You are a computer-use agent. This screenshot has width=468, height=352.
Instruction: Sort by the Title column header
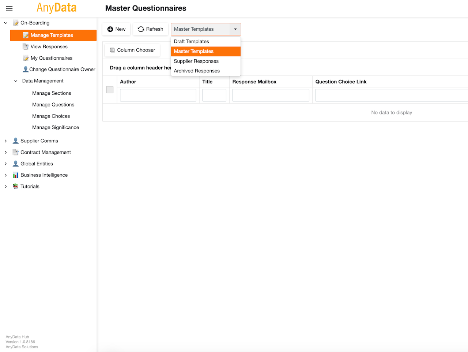[x=207, y=82]
